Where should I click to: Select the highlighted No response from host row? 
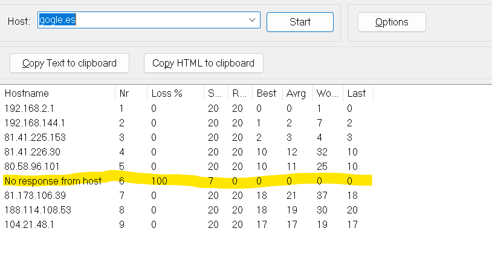tap(53, 181)
